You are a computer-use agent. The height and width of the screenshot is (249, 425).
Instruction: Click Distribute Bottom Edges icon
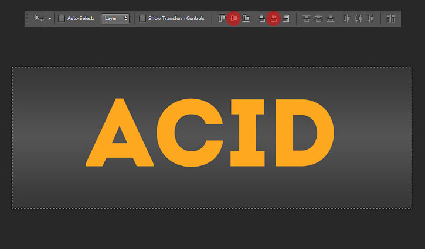[331, 18]
